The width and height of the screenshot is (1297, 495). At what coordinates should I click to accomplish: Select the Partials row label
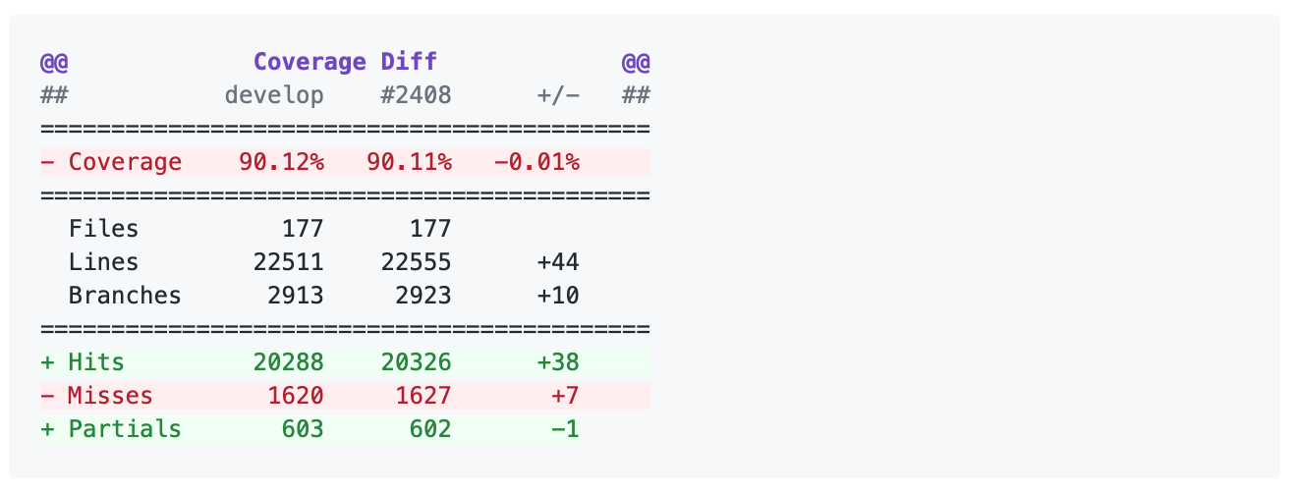pos(125,430)
